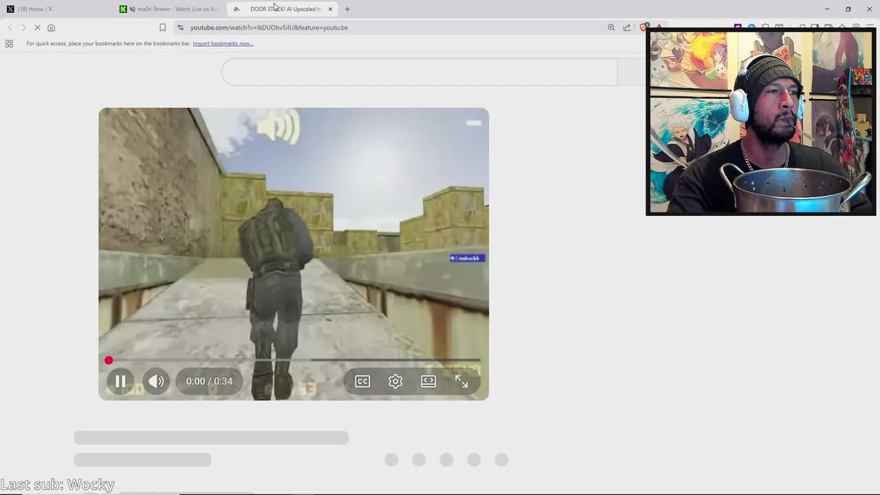Bookmark this page with the bookmark icon
The width and height of the screenshot is (880, 495).
[163, 27]
